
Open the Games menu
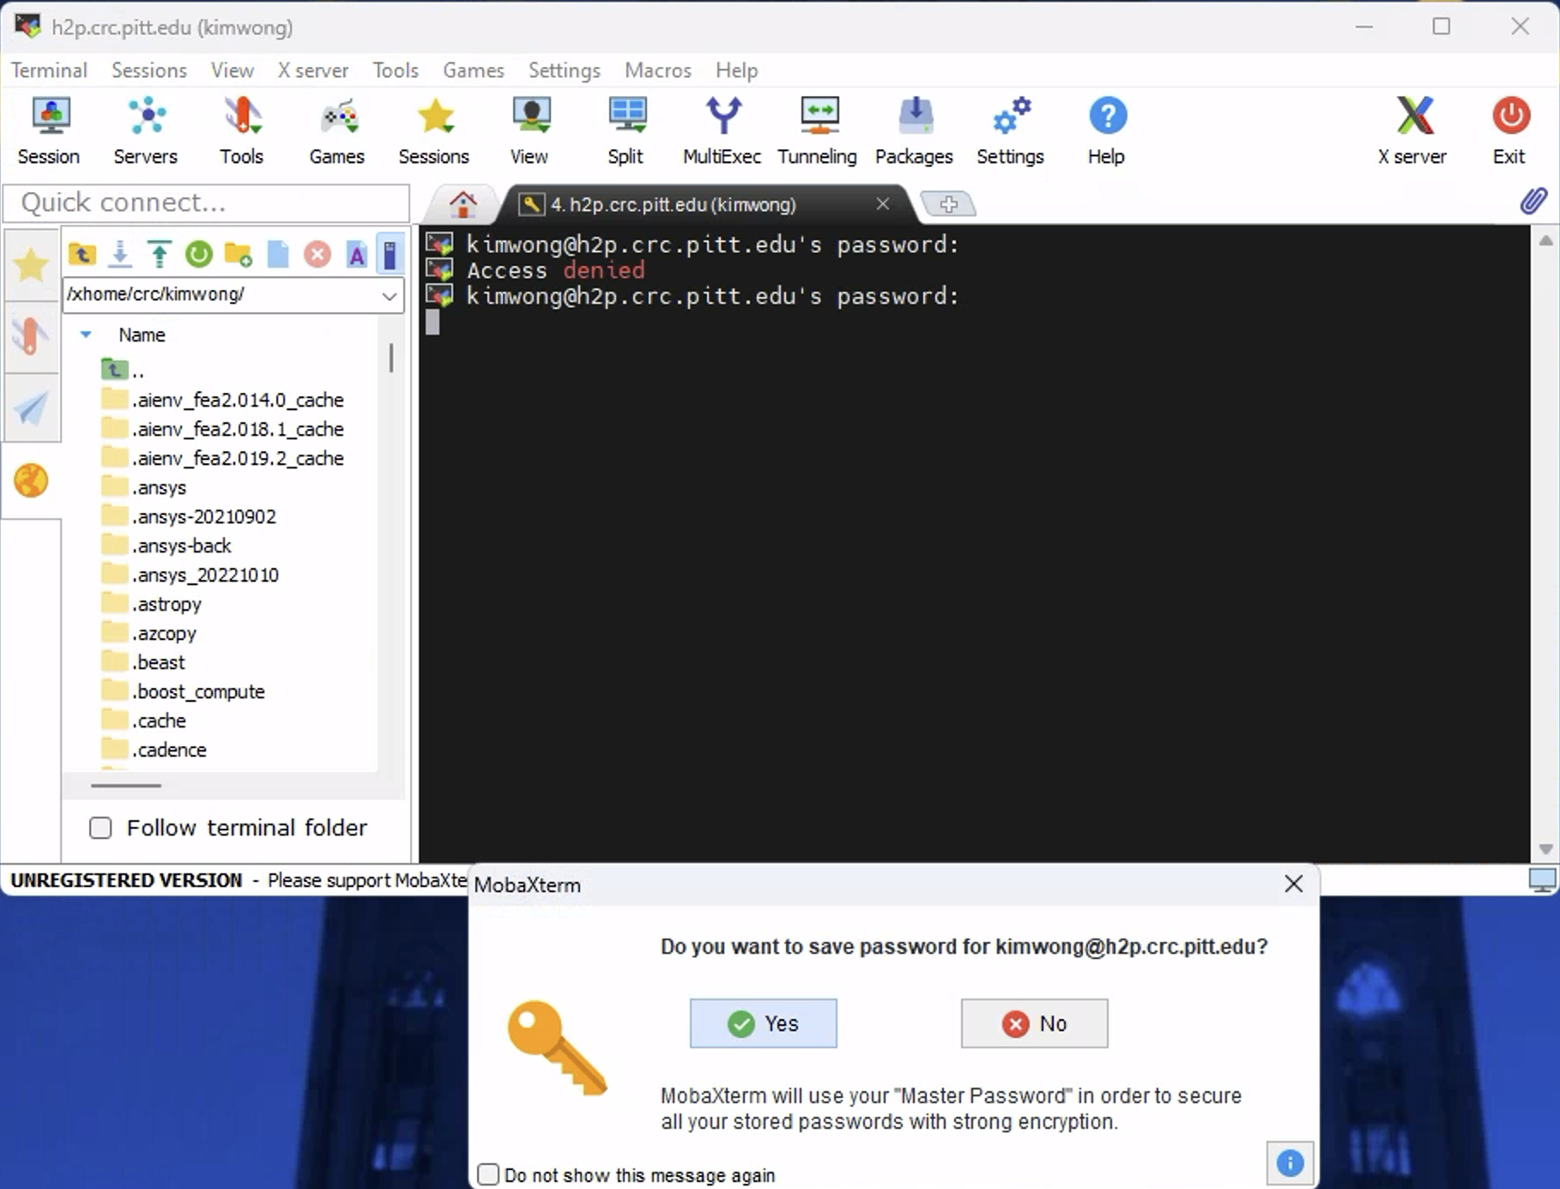point(474,70)
